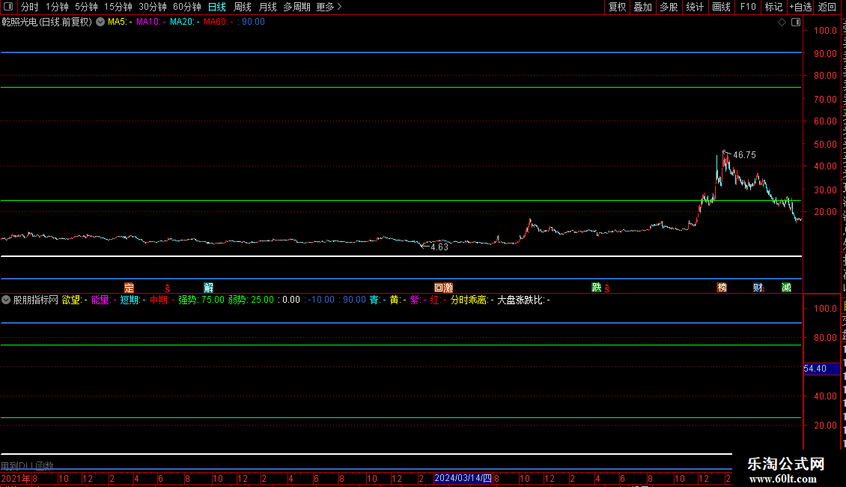This screenshot has width=846, height=487.
Task: Select the 30分钟 period tab
Action: (152, 7)
